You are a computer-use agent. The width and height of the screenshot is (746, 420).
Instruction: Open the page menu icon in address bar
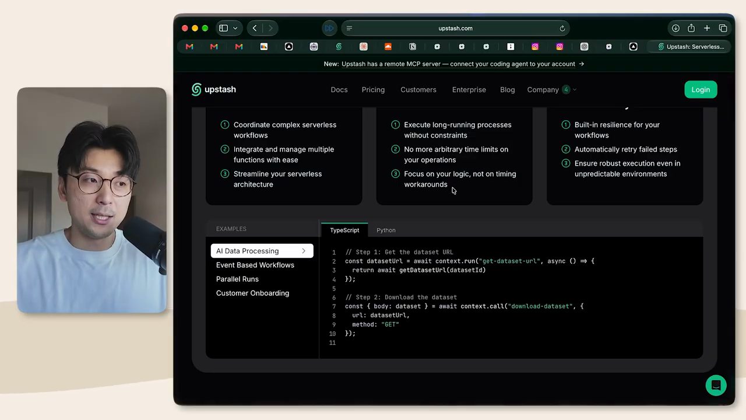point(349,28)
